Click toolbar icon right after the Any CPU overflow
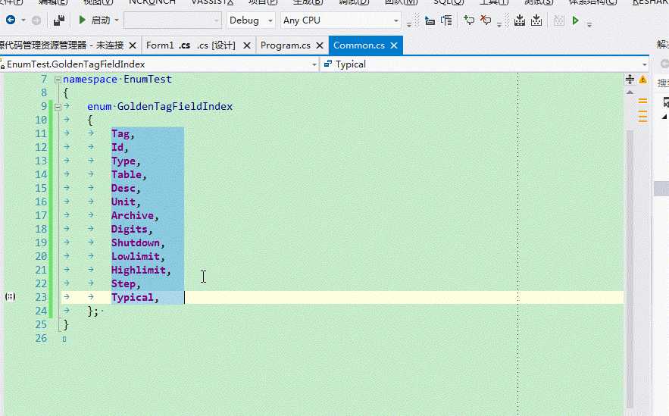Viewport: 669px width, 416px height. [x=430, y=20]
